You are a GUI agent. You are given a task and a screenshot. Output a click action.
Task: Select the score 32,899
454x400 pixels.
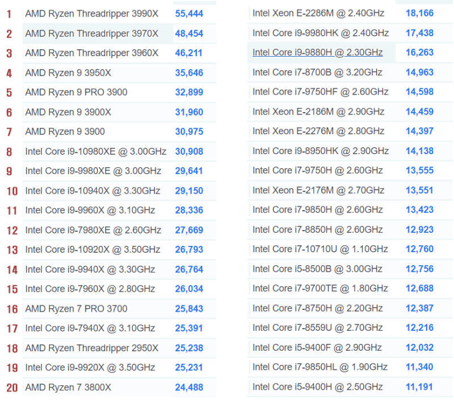coord(189,92)
